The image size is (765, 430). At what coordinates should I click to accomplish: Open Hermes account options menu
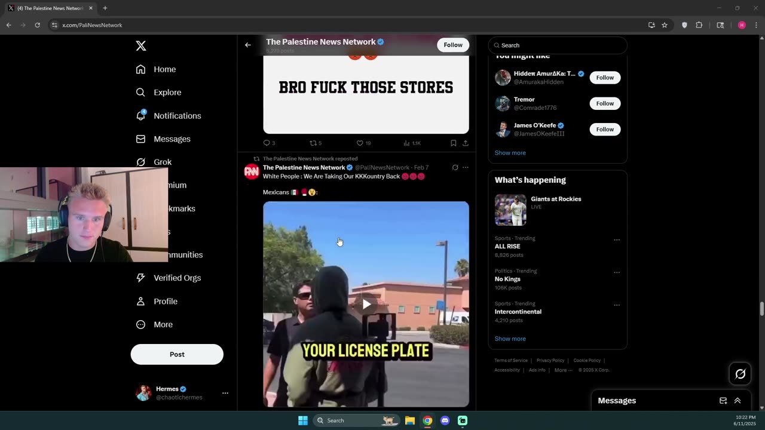click(x=225, y=393)
